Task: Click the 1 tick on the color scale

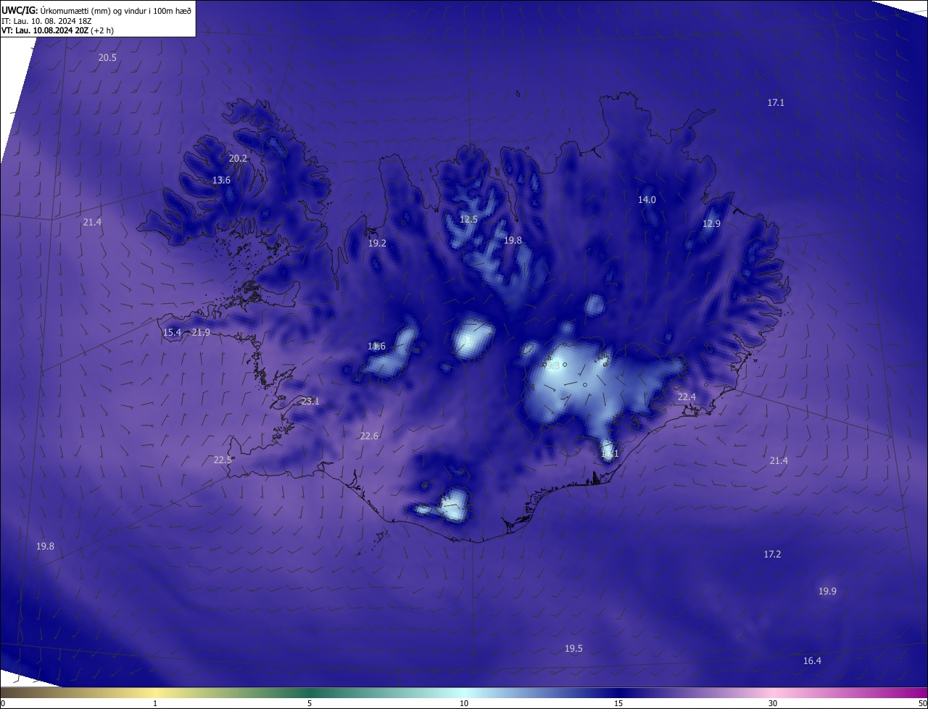Action: click(x=155, y=704)
